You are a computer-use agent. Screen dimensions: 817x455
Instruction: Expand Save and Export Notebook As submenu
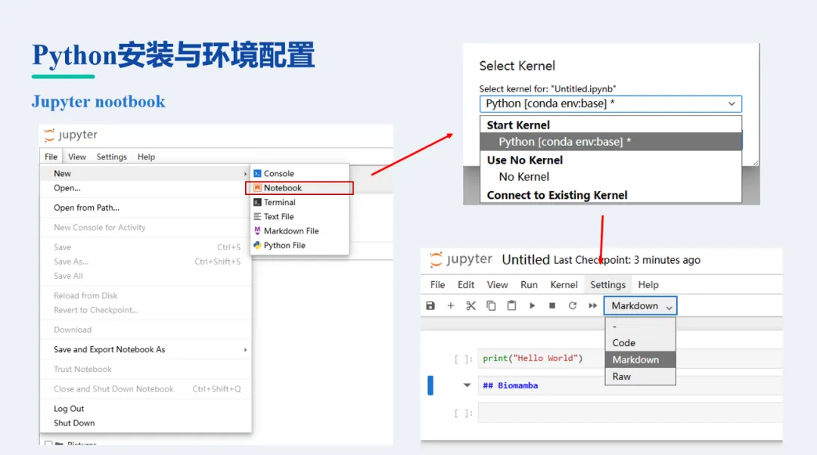(x=245, y=350)
